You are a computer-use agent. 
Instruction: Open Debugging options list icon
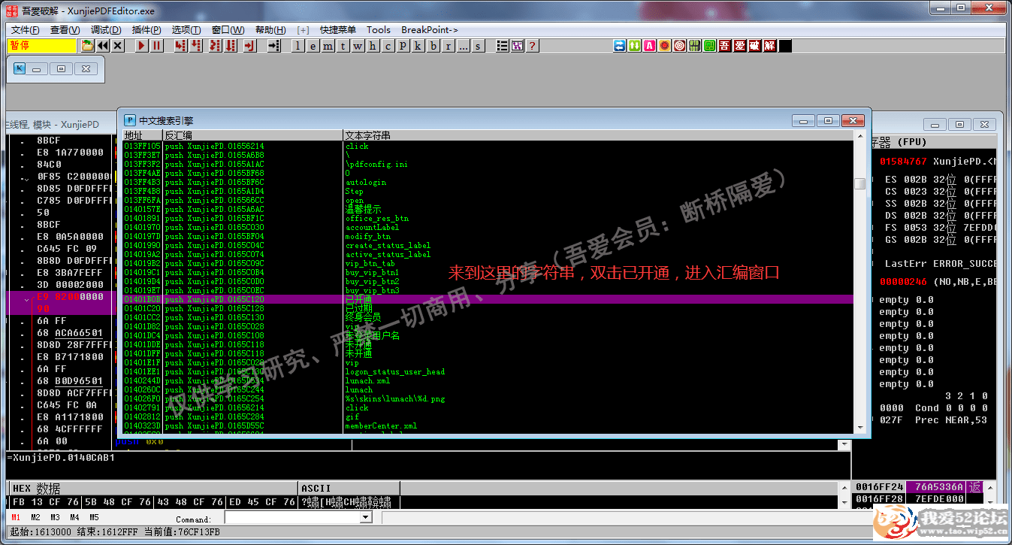pos(503,46)
